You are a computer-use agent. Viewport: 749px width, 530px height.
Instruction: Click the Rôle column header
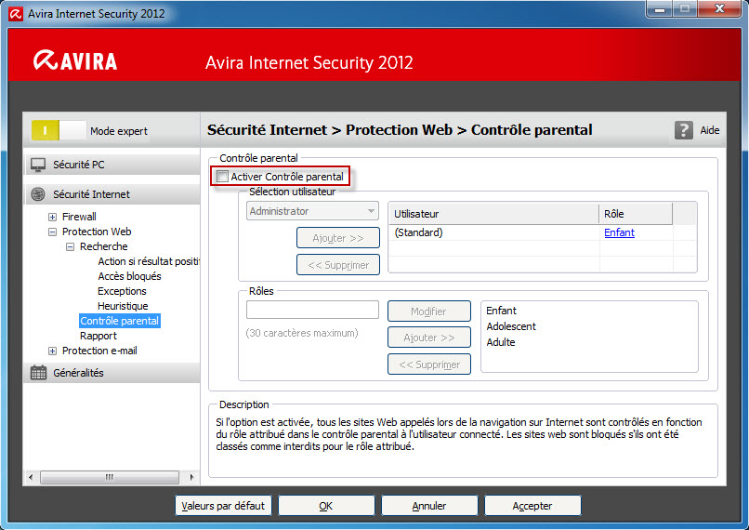pyautogui.click(x=636, y=214)
